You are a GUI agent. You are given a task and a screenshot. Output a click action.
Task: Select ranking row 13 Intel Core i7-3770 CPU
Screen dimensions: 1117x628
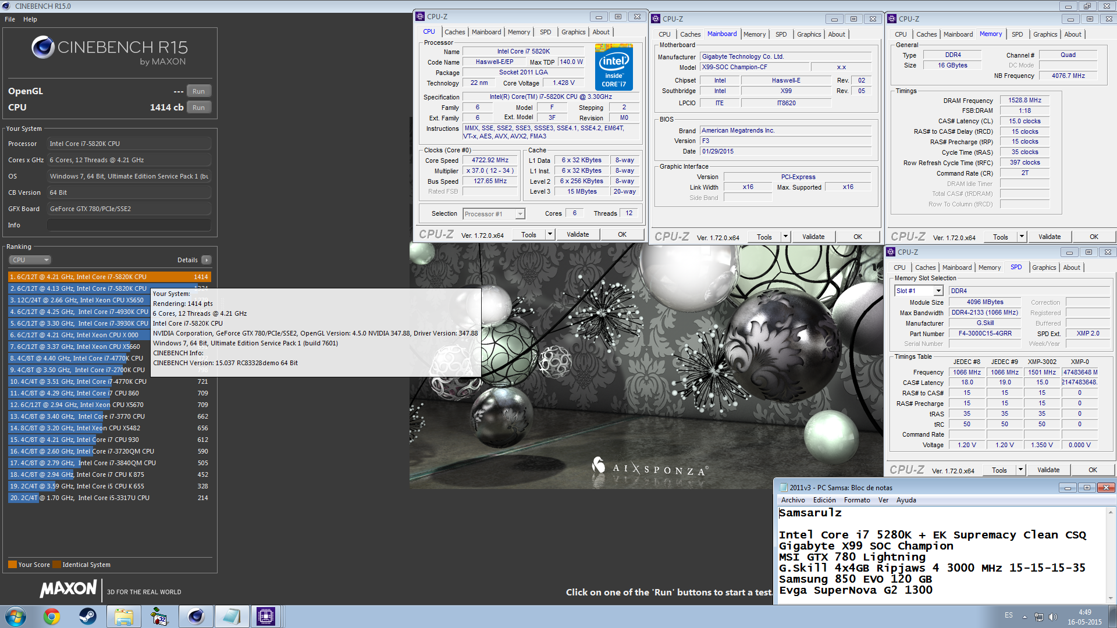point(109,416)
